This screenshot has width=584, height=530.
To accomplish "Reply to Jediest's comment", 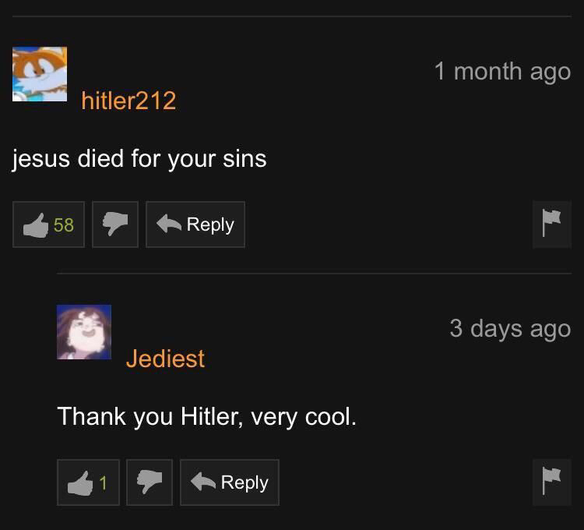I will 230,482.
